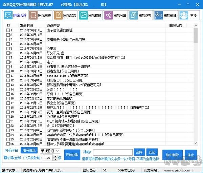The width and height of the screenshot is (203, 173).
Task: Open the 删除说说 tab label
Action: pyautogui.click(x=19, y=15)
